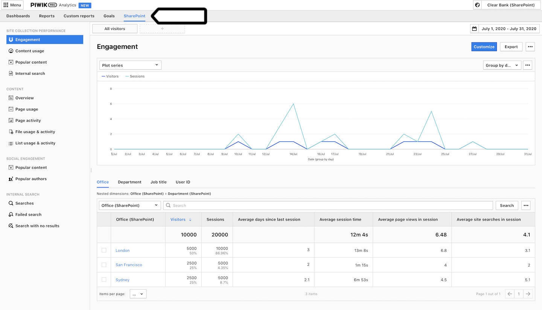
Task: Toggle Sessions series in chart legend
Action: (x=135, y=76)
